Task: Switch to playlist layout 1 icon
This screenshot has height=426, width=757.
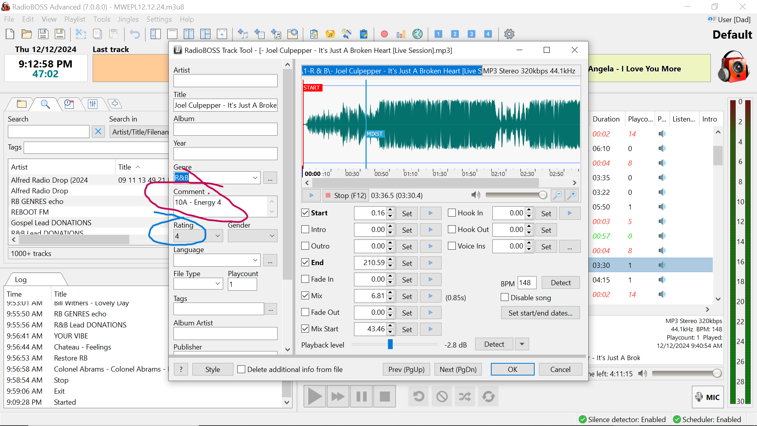Action: 438,34
